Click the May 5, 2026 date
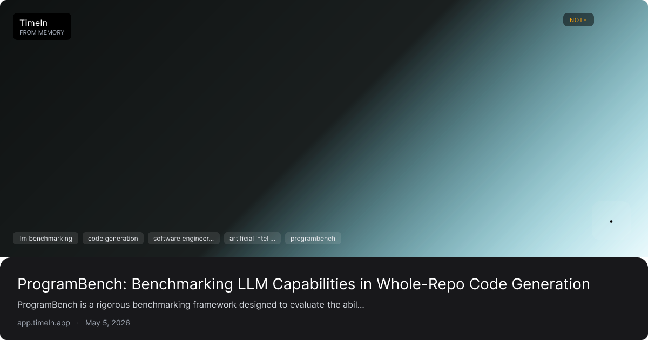Screen dimensions: 648x340 (x=107, y=323)
